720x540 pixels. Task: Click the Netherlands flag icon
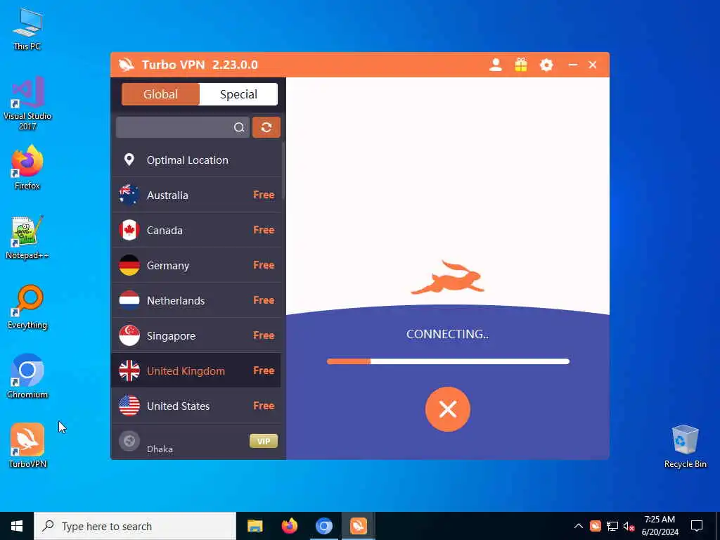(129, 300)
